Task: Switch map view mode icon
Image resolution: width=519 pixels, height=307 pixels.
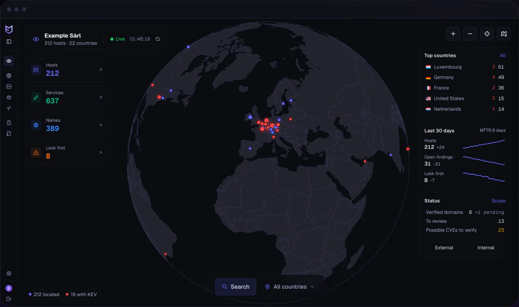Action: [504, 34]
